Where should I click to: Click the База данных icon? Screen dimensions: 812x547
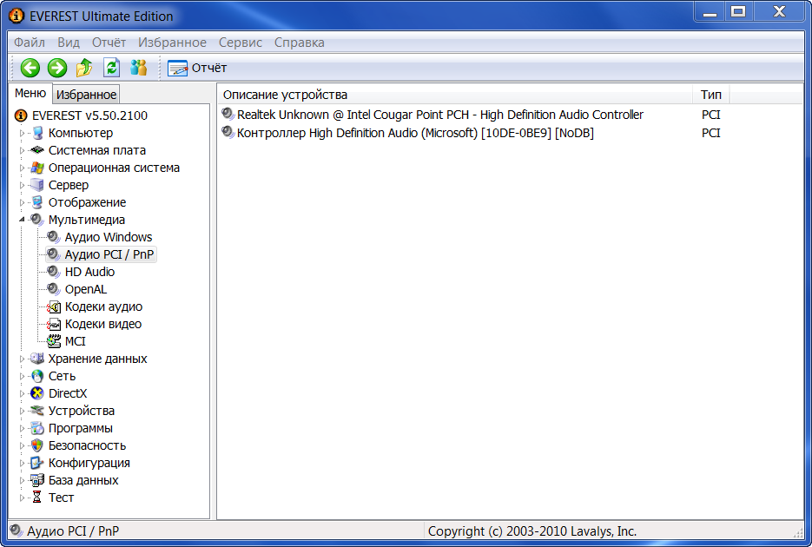click(37, 480)
